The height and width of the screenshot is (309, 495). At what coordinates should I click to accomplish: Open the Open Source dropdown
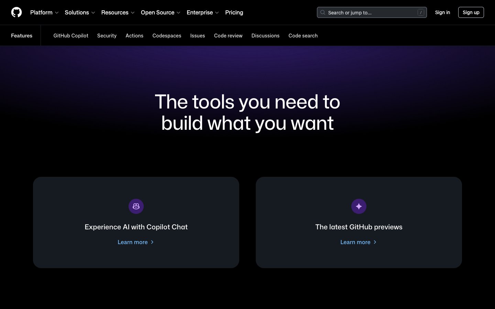point(178,13)
